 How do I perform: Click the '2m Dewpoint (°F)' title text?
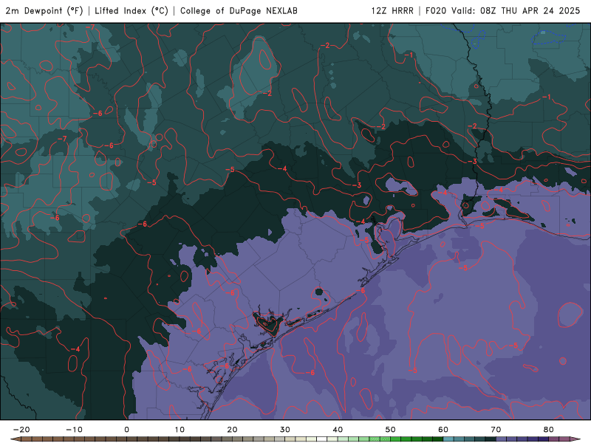coord(44,11)
